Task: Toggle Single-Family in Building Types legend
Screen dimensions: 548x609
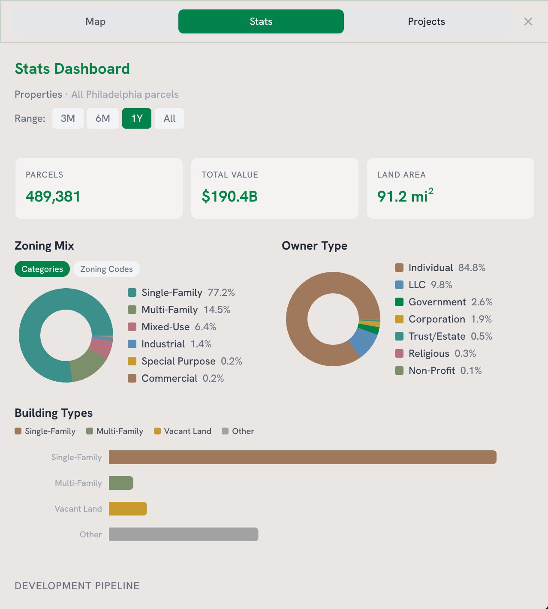Action: (45, 431)
